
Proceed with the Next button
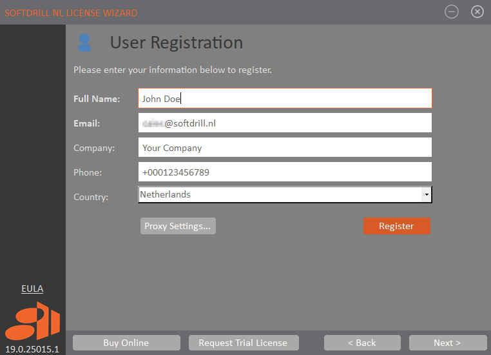(x=447, y=343)
